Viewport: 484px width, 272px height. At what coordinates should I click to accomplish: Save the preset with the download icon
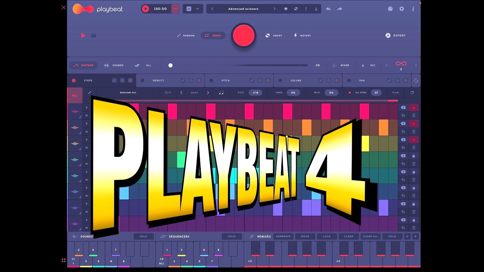(x=316, y=9)
